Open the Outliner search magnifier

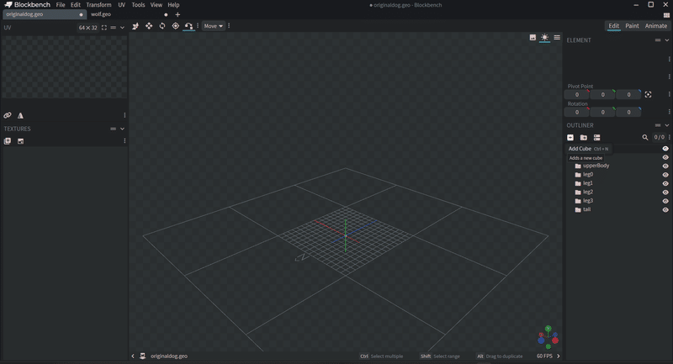click(644, 137)
